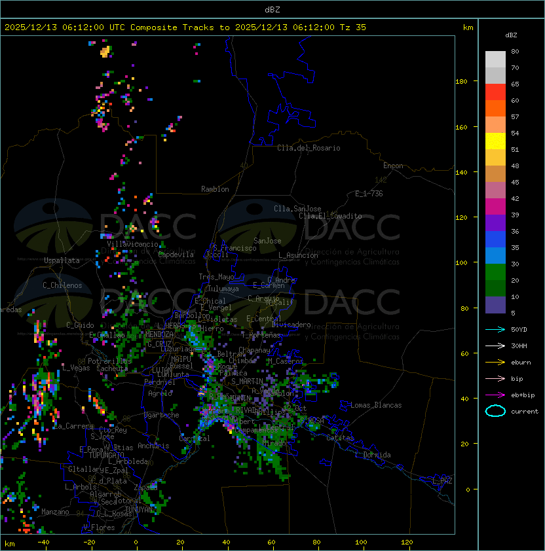
Task: Click the Tulumaya place label
Action: pyautogui.click(x=223, y=289)
